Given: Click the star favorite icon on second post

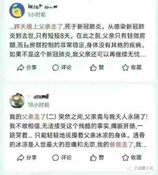Looking at the screenshot, I should [x=125, y=158].
